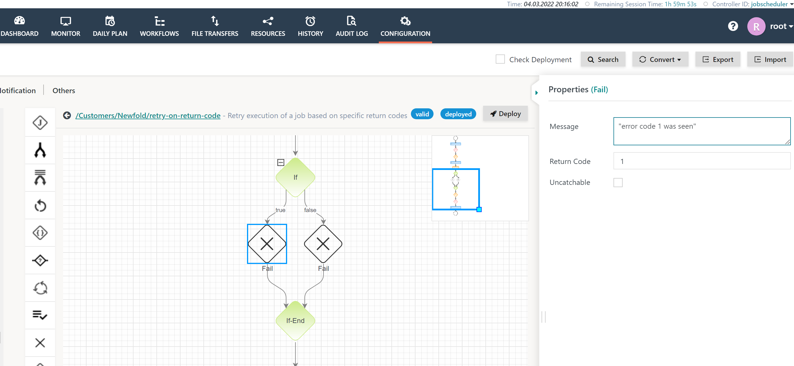Open the help question mark icon
The width and height of the screenshot is (794, 366).
pyautogui.click(x=733, y=26)
